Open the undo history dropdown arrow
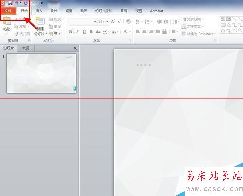 point(20,3)
